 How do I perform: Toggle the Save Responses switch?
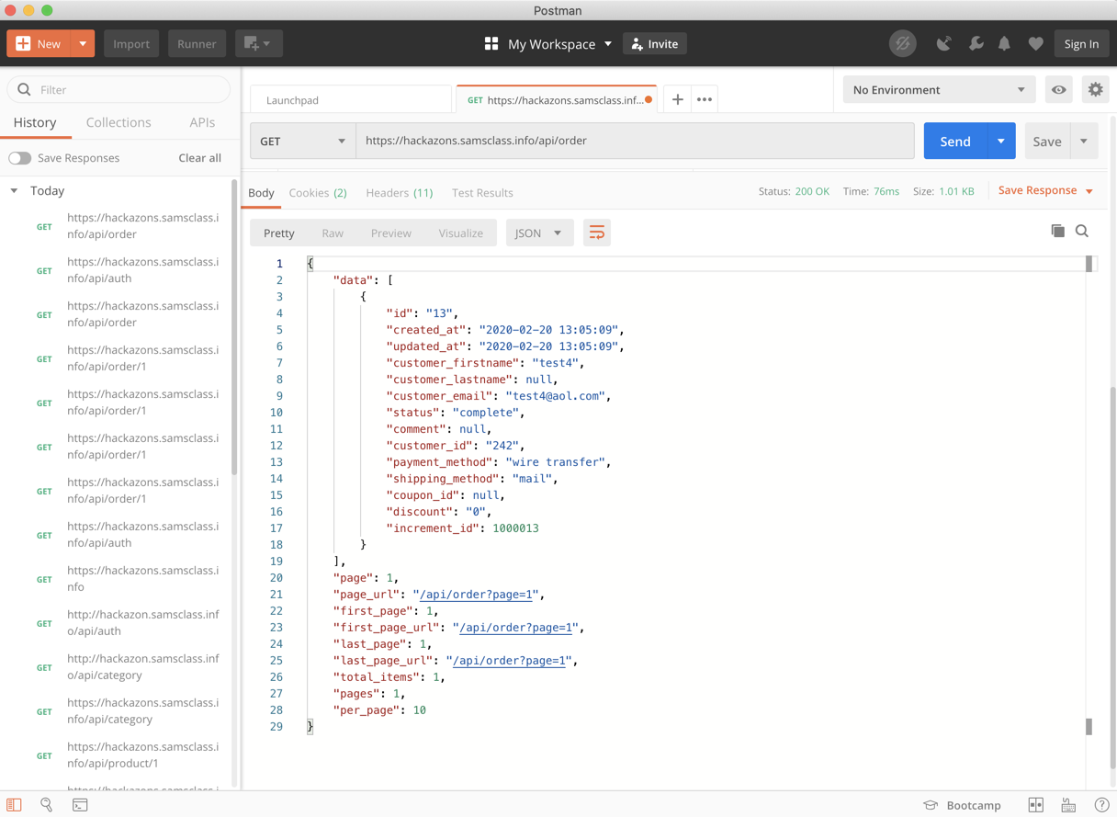(x=20, y=158)
